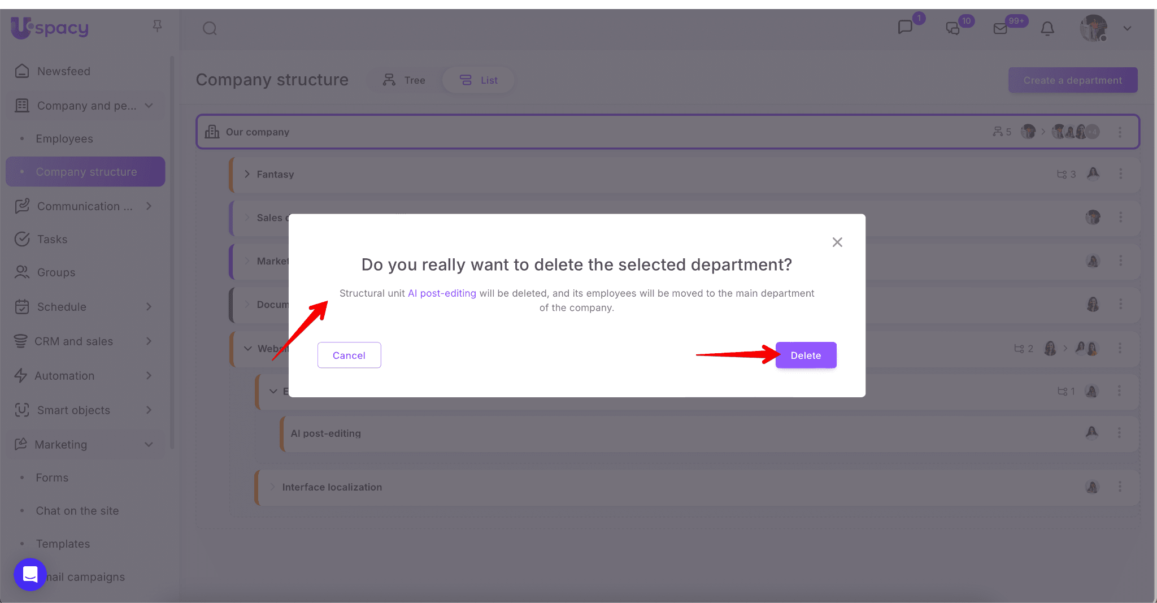The width and height of the screenshot is (1157, 603).
Task: Open the discussions icon with badge 10
Action: click(x=953, y=28)
